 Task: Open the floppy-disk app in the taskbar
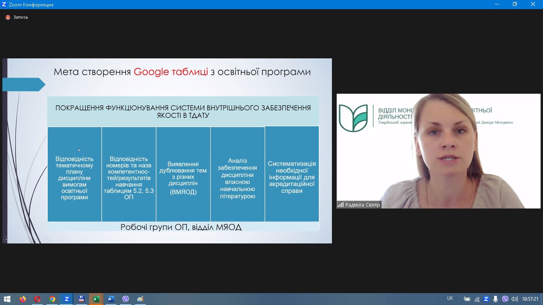pyautogui.click(x=81, y=299)
